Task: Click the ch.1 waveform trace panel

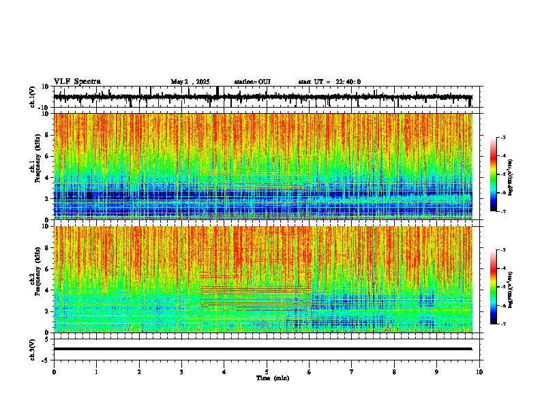Action: coord(268,97)
